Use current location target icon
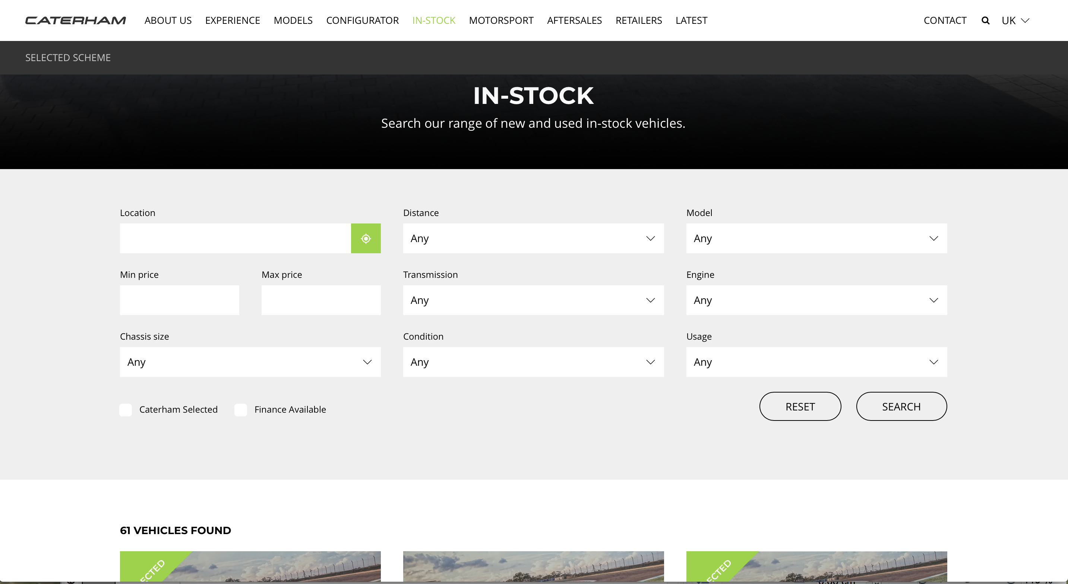The image size is (1068, 584). pos(366,238)
